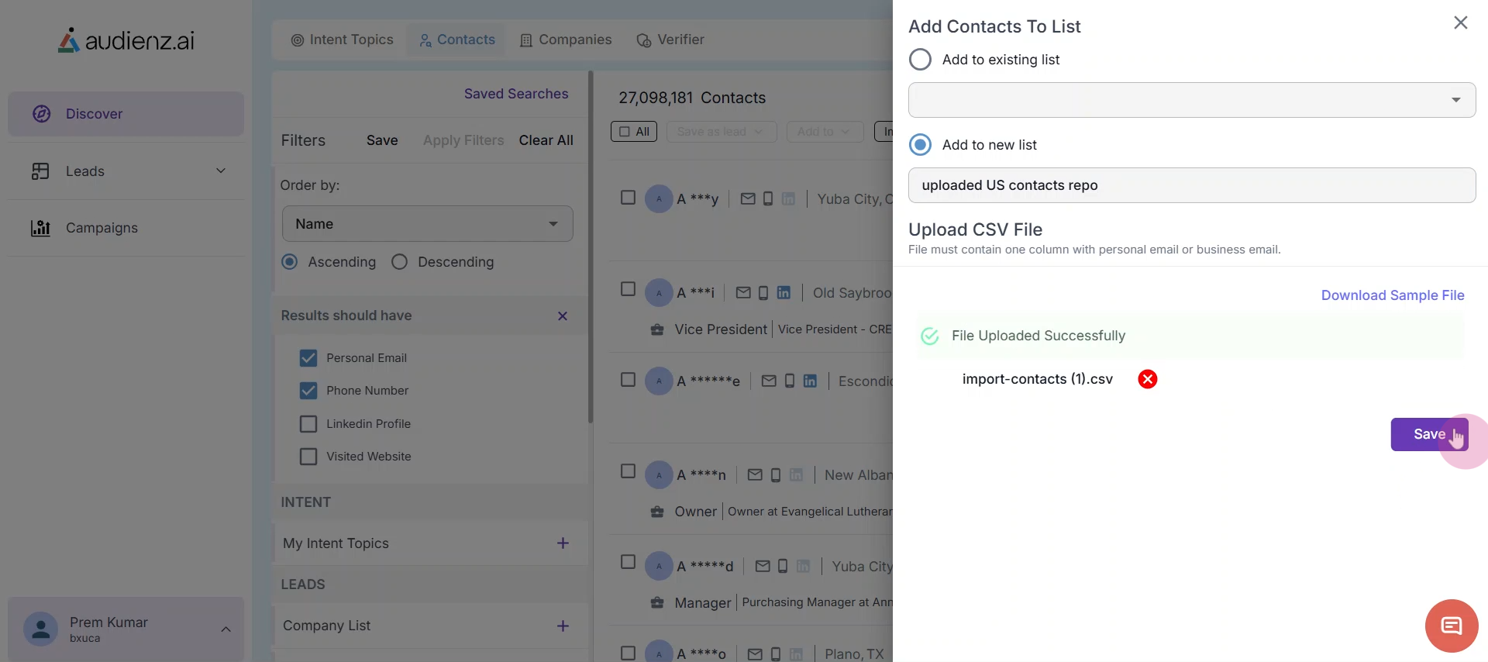The height and width of the screenshot is (662, 1488).
Task: Choose Descending sort order
Action: pos(400,262)
